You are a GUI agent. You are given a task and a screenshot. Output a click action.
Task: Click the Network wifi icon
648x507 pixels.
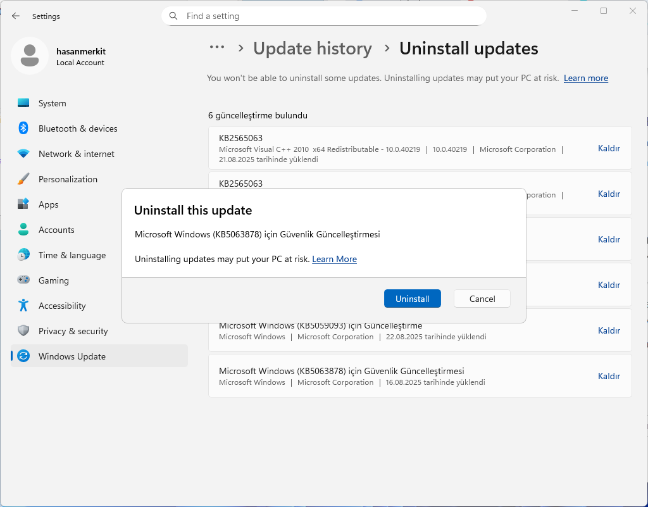(x=23, y=154)
